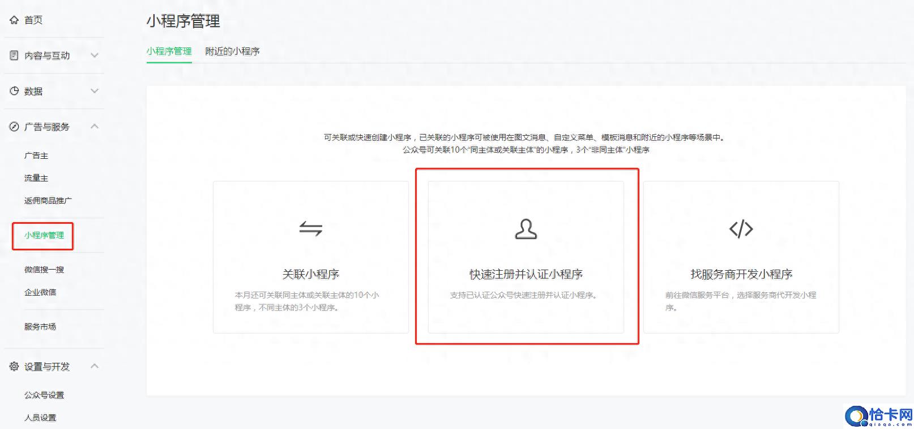Open 微信搜一搜 in the sidebar
914x429 pixels.
[44, 270]
